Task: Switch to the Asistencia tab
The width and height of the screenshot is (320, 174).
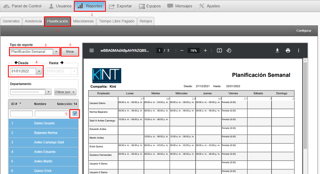Action: coord(33,21)
